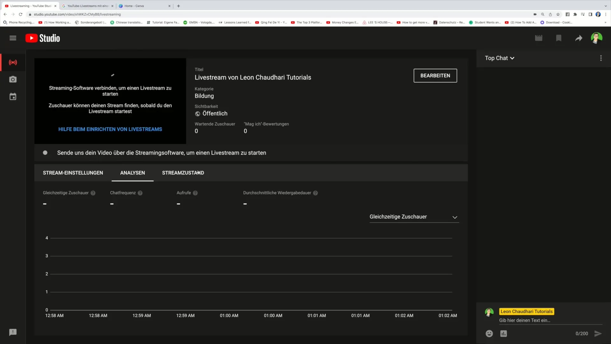
Task: Expand the Gleichzeitige Zuschauer dropdown menu
Action: (x=413, y=217)
